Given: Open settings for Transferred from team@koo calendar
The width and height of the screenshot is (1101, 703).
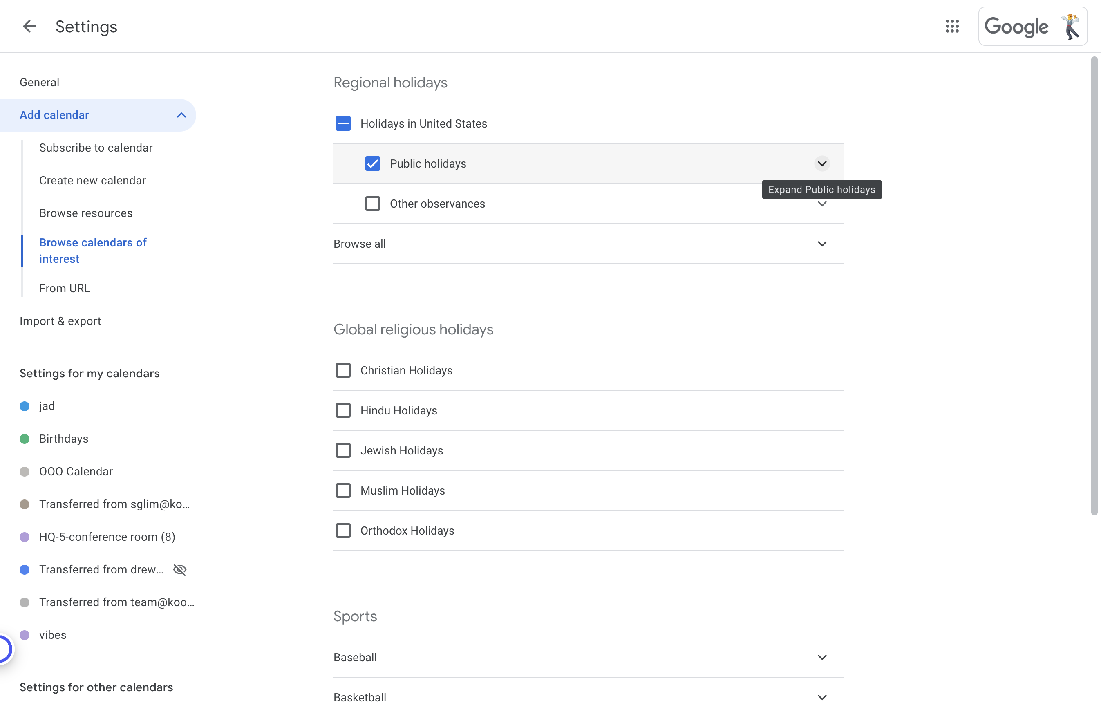Looking at the screenshot, I should [x=116, y=602].
